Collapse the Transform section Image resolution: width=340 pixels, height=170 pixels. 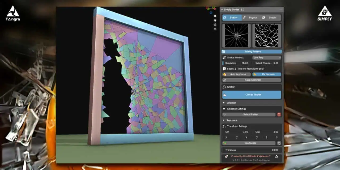[224, 120]
